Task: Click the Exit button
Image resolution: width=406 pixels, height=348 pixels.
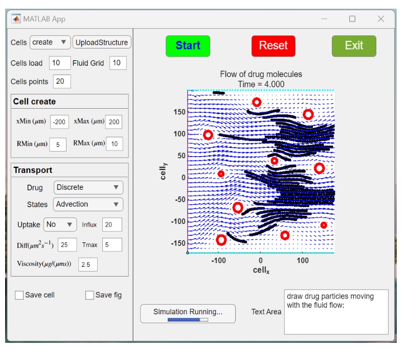Action: [x=353, y=45]
